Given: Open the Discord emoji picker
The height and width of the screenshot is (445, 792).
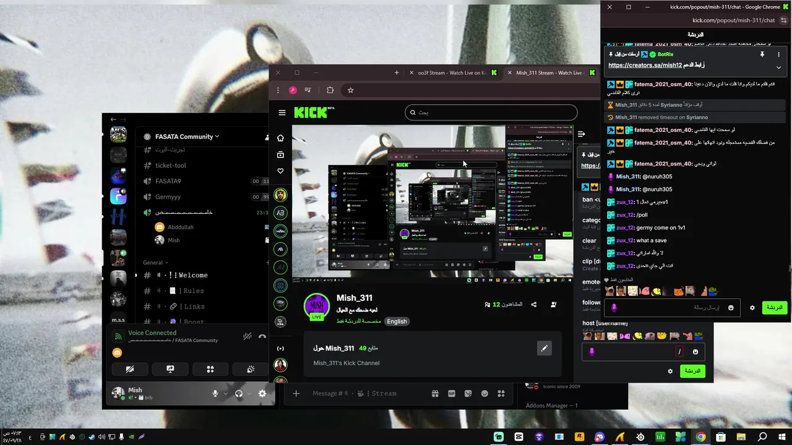Looking at the screenshot, I should tap(484, 394).
